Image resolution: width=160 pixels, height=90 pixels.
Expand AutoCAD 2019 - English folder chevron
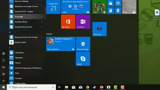click(42, 11)
